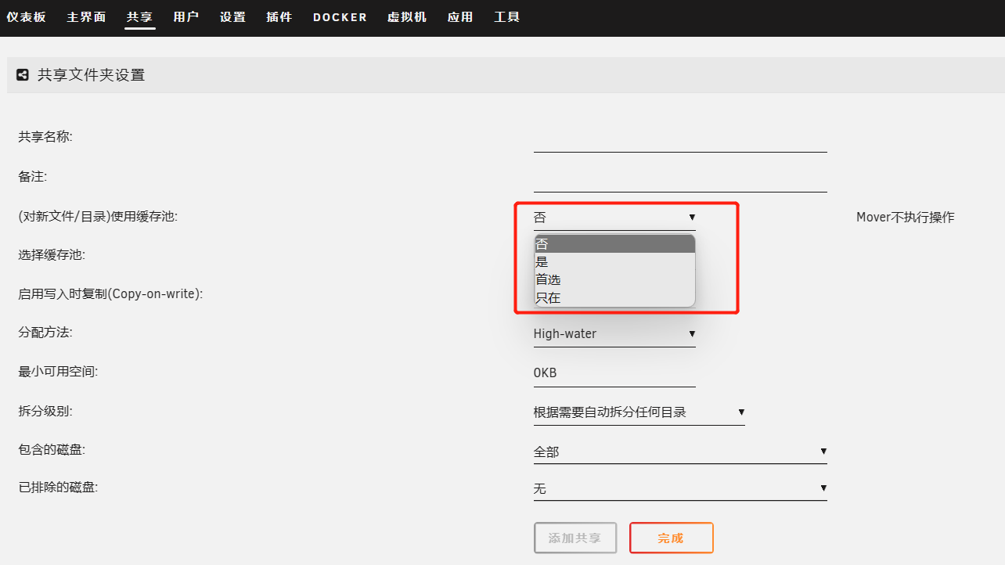1005x565 pixels.
Task: Go to the 用户 tab
Action: click(x=186, y=17)
